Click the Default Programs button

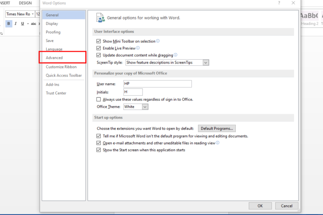217,129
